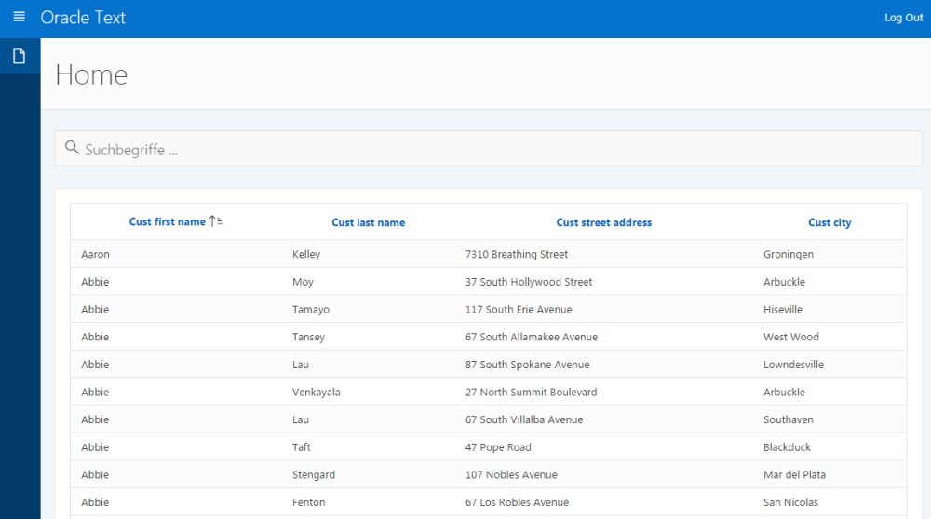Viewport: 931px width, 519px height.
Task: Select city Mar del Plata
Action: tap(794, 474)
